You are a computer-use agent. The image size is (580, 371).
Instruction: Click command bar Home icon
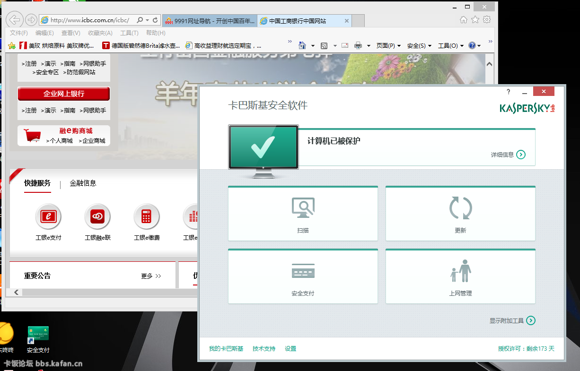pos(302,46)
